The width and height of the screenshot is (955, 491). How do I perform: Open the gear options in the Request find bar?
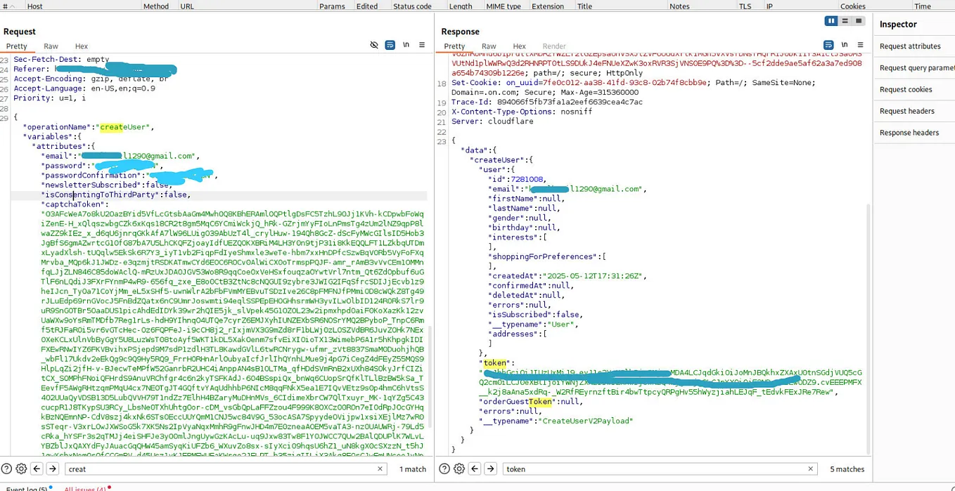coord(20,469)
